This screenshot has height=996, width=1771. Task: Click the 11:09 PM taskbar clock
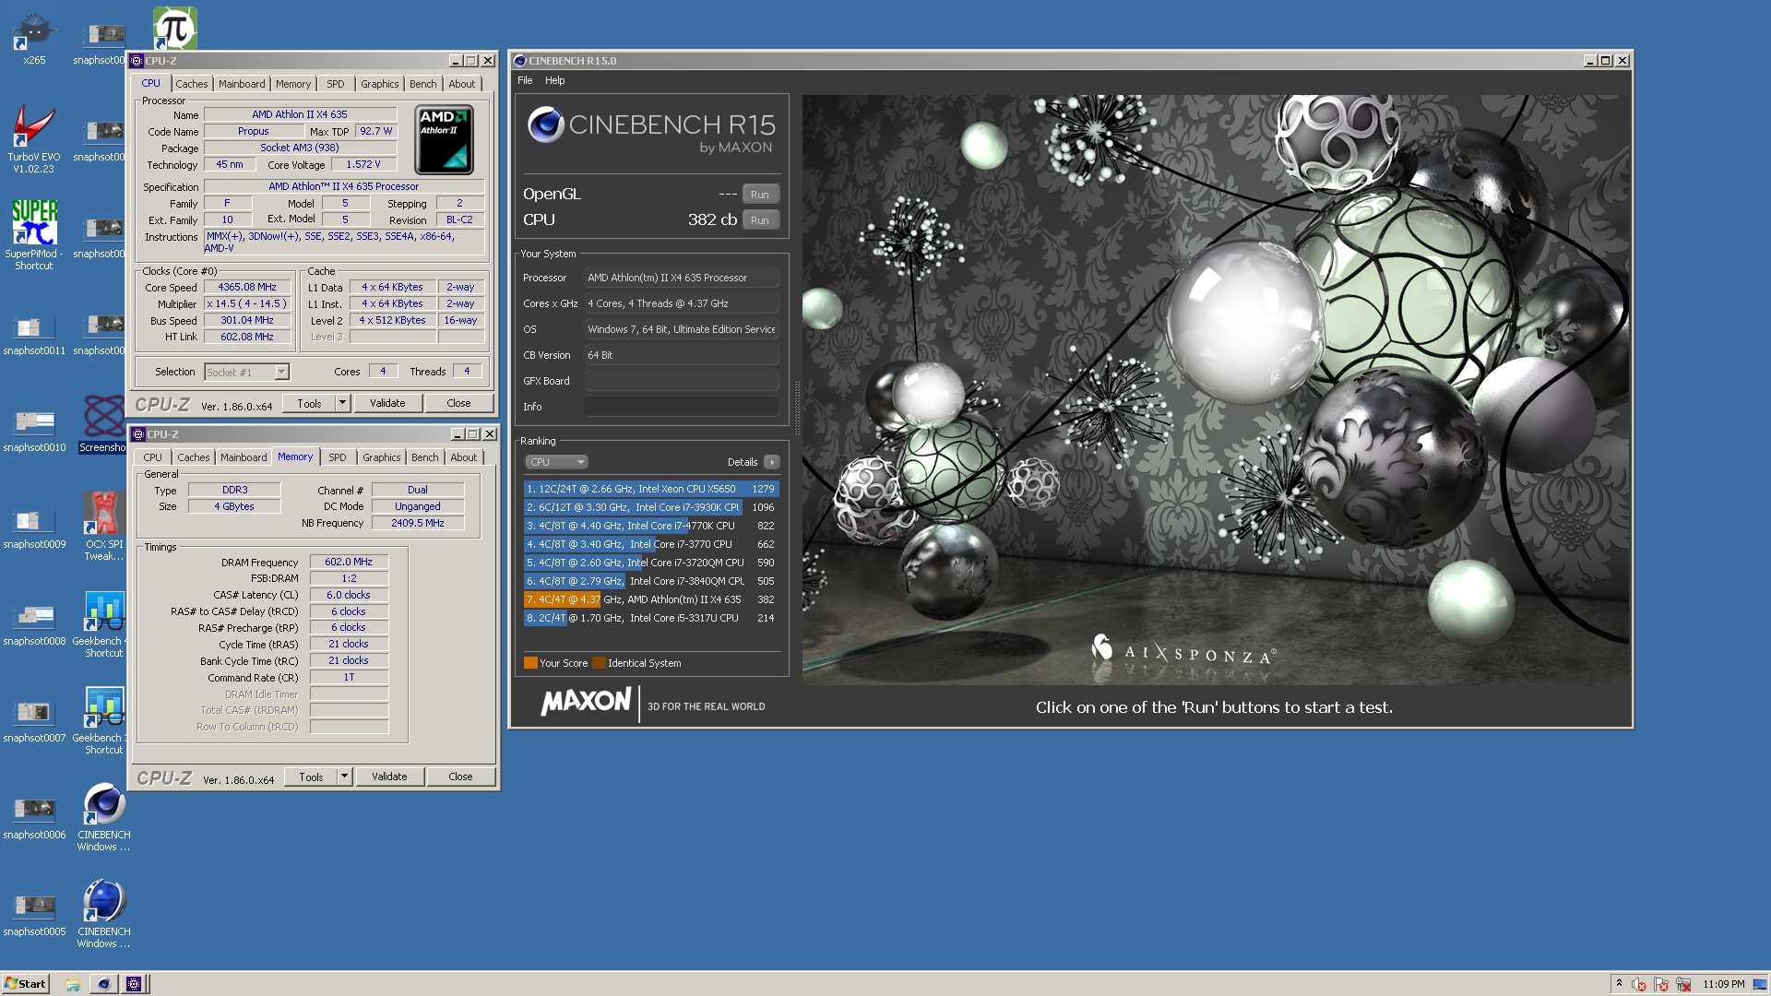pos(1723,984)
